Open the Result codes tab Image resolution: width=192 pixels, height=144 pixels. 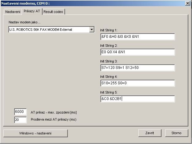53,12
